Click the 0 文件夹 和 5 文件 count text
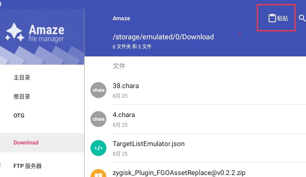The width and height of the screenshot is (306, 177). point(132,47)
